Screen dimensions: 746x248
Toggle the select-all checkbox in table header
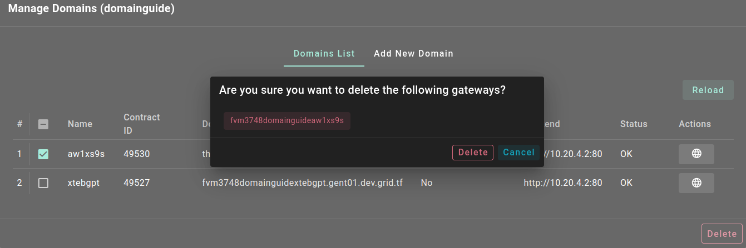tap(43, 124)
